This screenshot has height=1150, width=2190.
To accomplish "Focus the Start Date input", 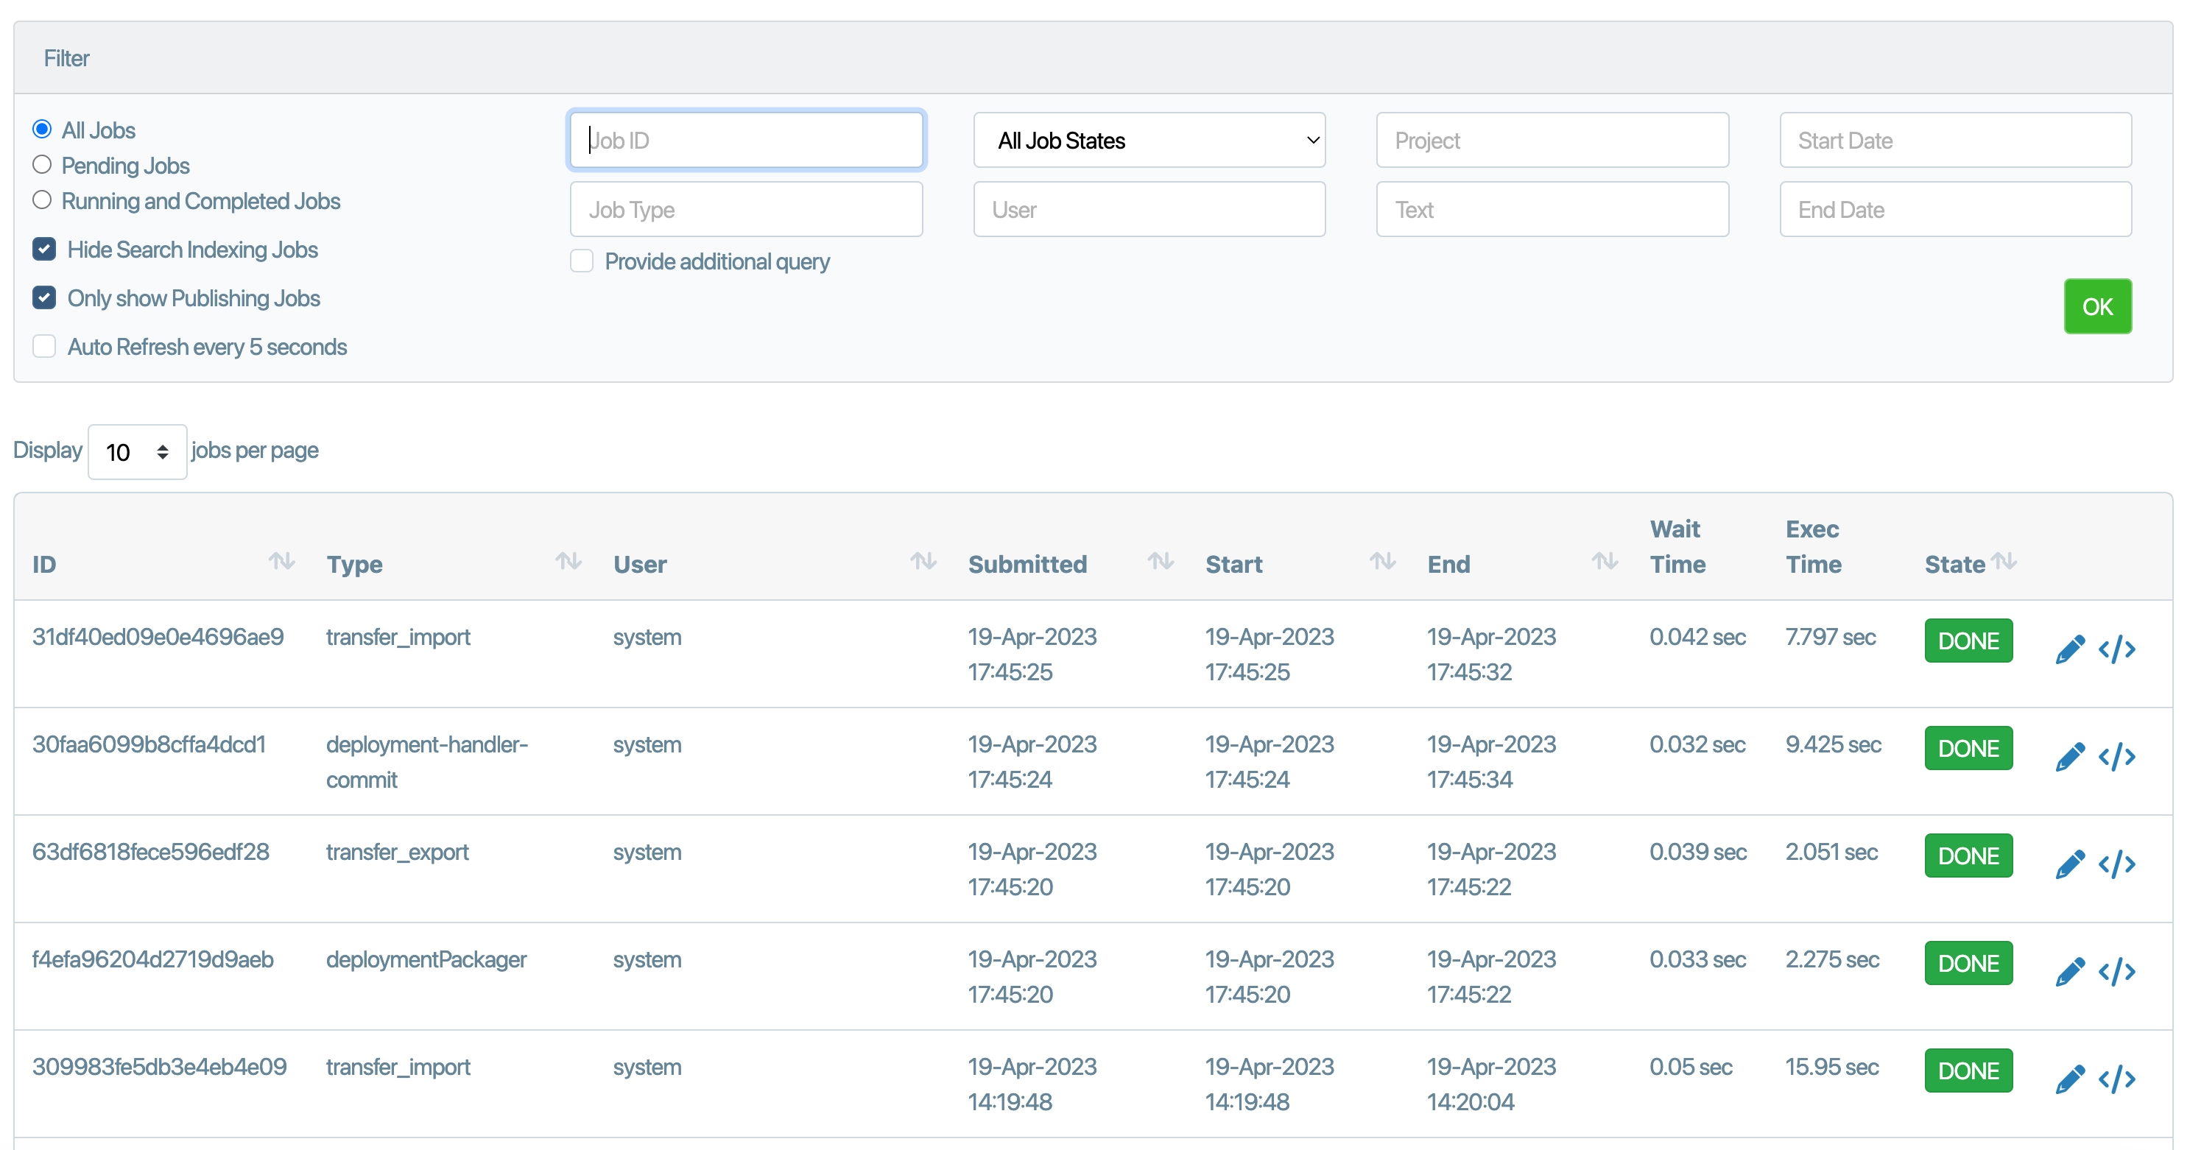I will click(1954, 140).
